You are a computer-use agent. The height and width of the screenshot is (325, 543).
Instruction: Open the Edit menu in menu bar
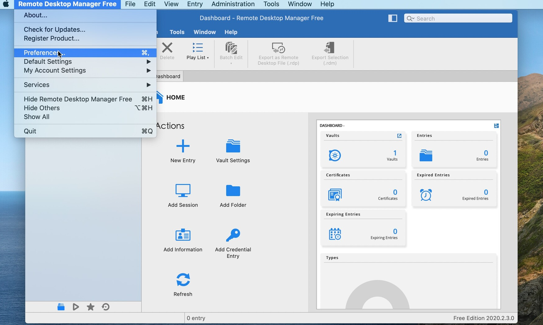click(x=149, y=4)
